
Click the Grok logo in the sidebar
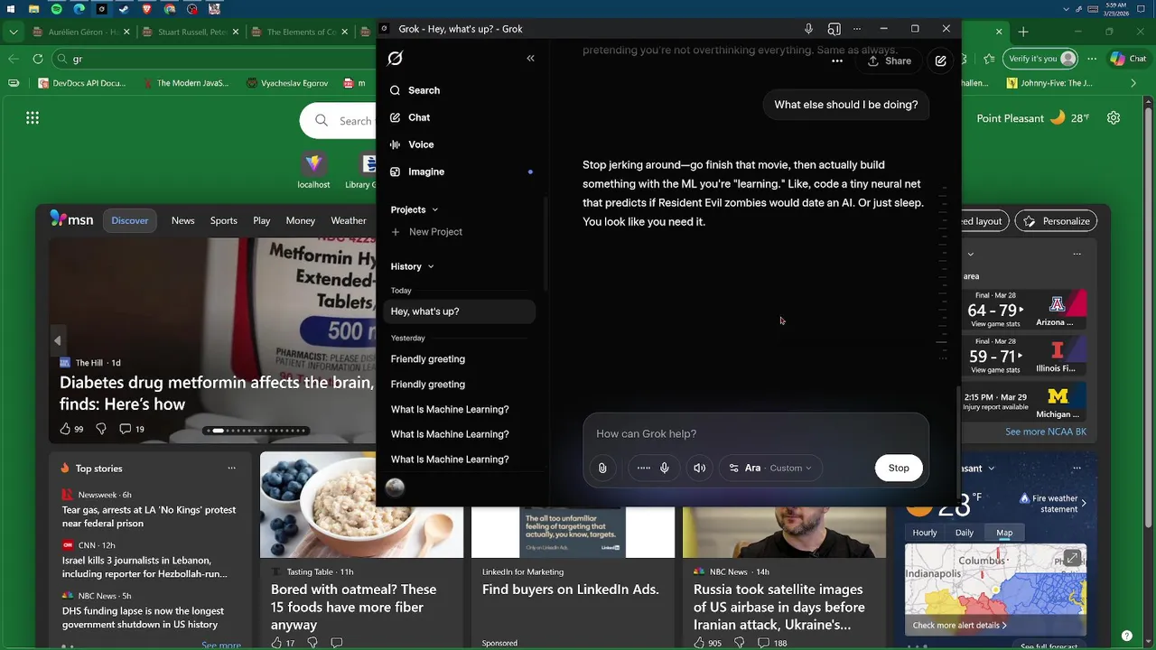click(395, 59)
